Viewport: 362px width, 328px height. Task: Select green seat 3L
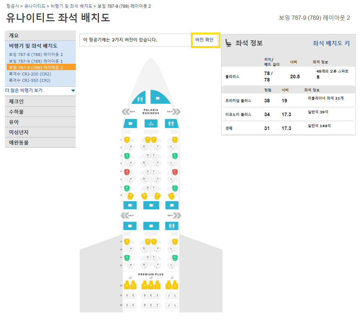click(x=175, y=156)
